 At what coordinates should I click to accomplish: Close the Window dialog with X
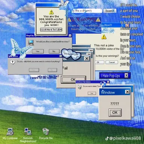[127, 92]
